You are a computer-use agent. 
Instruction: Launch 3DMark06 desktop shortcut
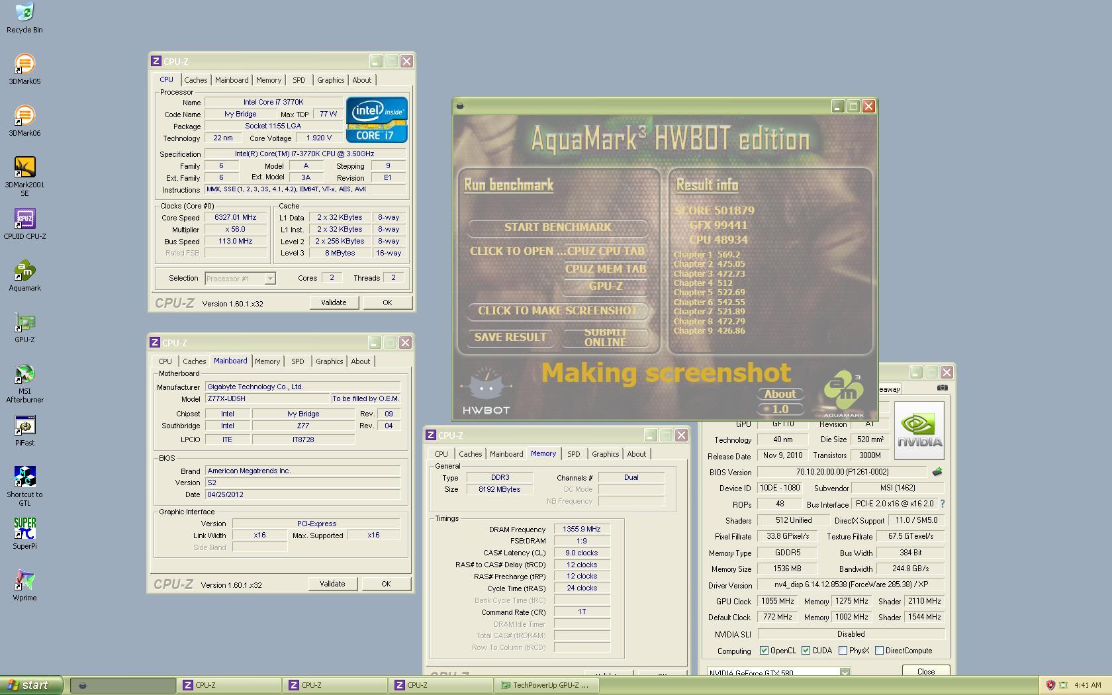click(x=24, y=121)
